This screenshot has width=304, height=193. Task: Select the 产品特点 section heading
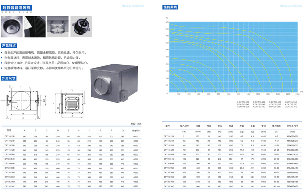point(9,45)
